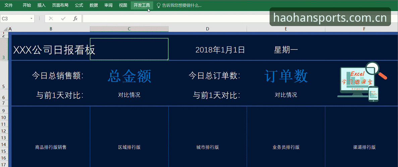Click the XXX公司日报看板 title cell
This screenshot has height=167, width=398.
click(54, 50)
